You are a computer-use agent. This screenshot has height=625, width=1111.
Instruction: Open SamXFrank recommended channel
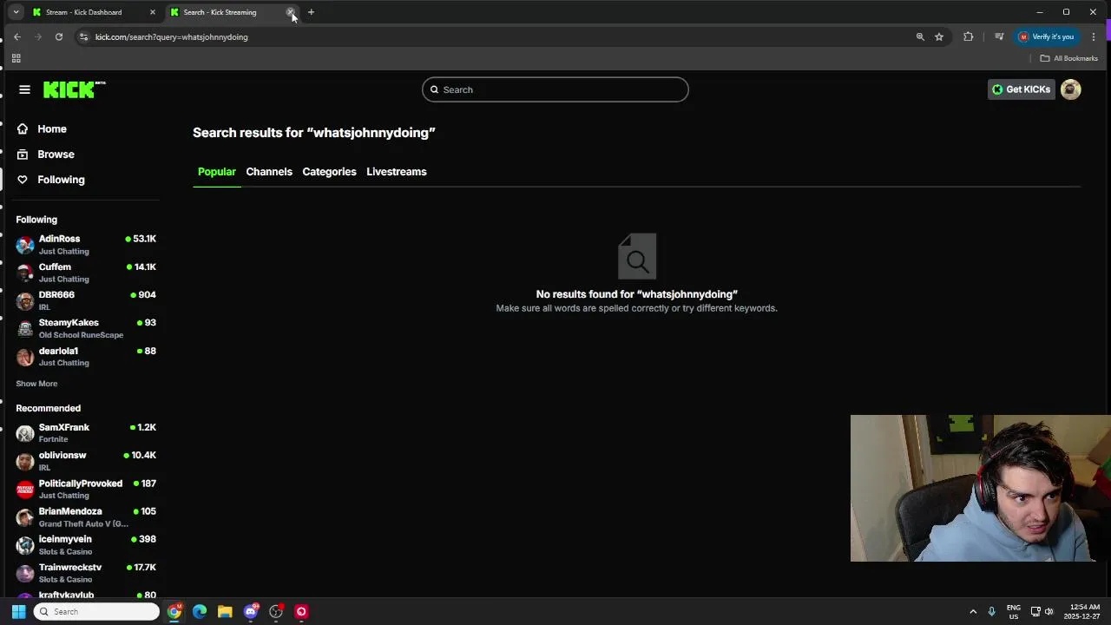coord(86,433)
